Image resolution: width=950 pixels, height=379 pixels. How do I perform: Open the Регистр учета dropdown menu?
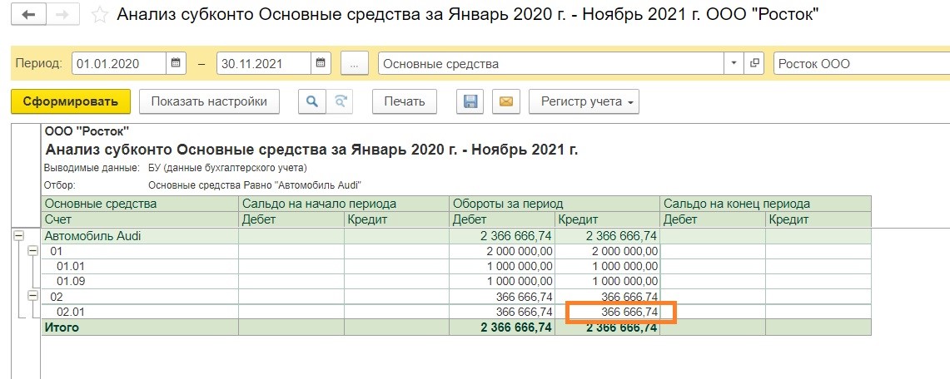click(x=584, y=101)
